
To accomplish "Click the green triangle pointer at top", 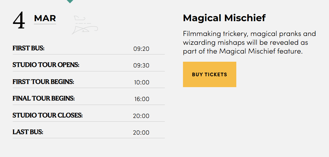I will (70, 2).
